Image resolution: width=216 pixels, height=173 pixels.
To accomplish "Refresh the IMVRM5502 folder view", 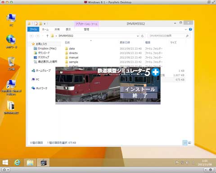I will pos(142,36).
